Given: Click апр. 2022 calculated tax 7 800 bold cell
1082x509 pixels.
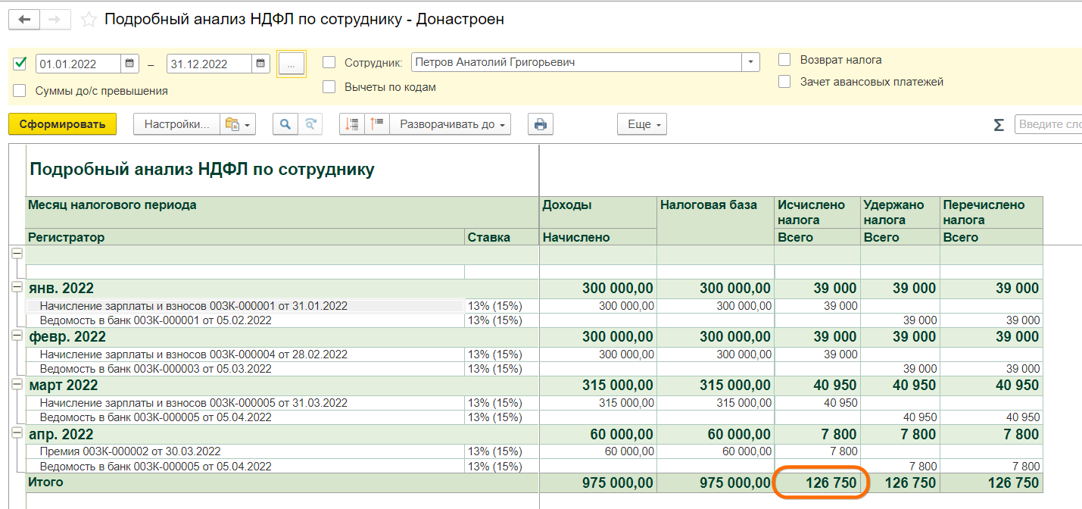Looking at the screenshot, I should point(818,434).
